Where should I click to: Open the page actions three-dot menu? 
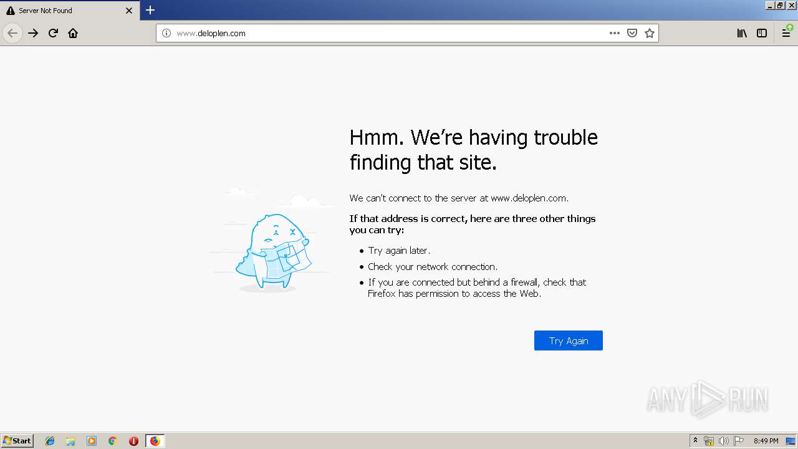(x=615, y=33)
